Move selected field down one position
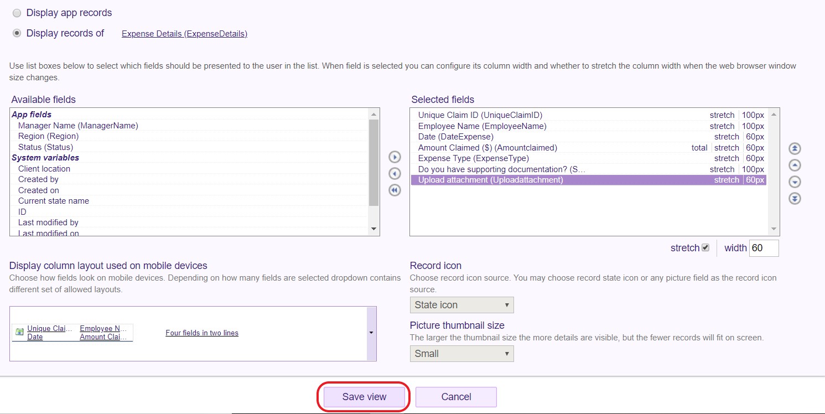 click(795, 182)
